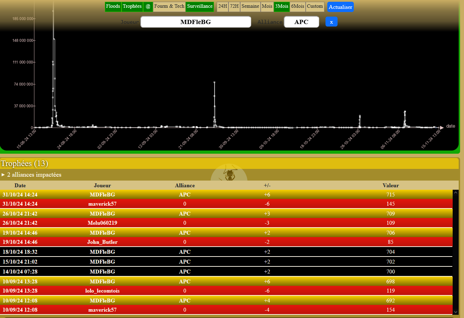464x318 pixels.
Task: Select the 24H time range
Action: click(x=222, y=7)
